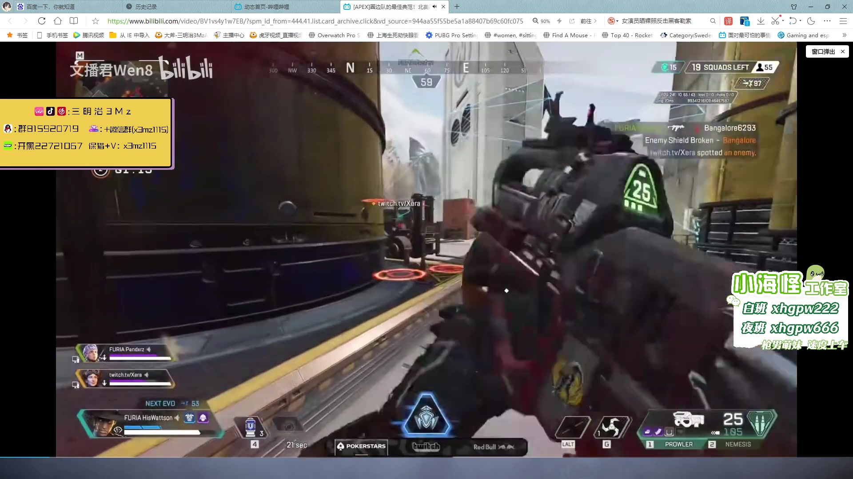Go forward to the next page

pyautogui.click(x=25, y=21)
